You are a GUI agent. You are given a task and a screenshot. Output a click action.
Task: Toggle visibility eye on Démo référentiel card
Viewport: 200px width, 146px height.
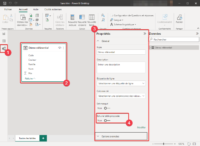pyautogui.click(x=59, y=48)
